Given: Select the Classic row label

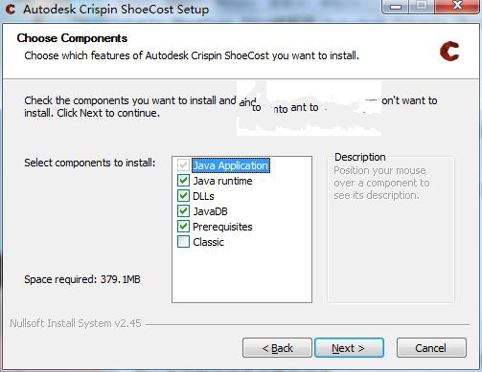Looking at the screenshot, I should [208, 242].
